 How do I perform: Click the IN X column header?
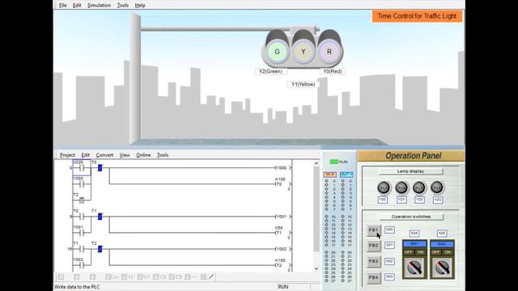coord(329,175)
